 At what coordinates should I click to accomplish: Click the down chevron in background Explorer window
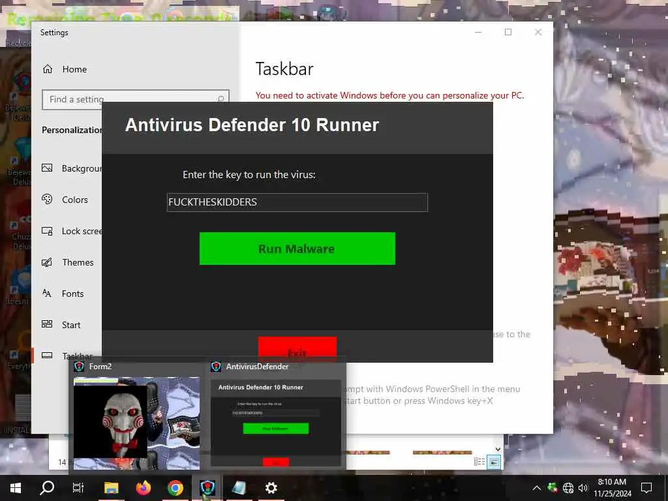498,449
